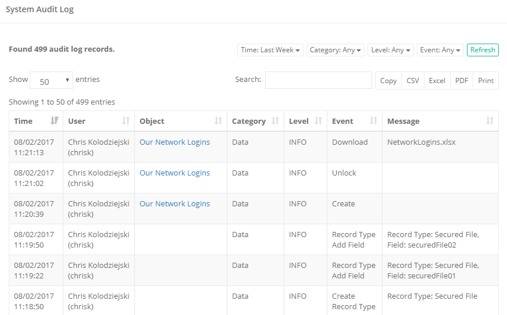Export the log to Excel
Viewport: 507px width, 315px height.
click(x=437, y=81)
